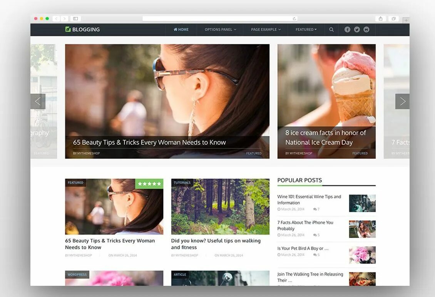Screen dimensions: 435x297
Task: Click the Walking Tree post thumbnail
Action: click(362, 279)
